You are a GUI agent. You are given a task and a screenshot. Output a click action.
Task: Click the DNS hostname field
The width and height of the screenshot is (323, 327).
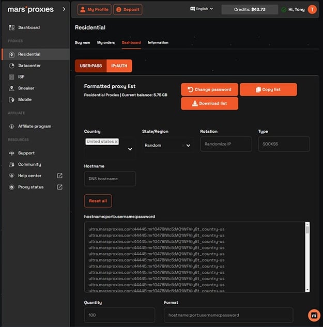[110, 179]
